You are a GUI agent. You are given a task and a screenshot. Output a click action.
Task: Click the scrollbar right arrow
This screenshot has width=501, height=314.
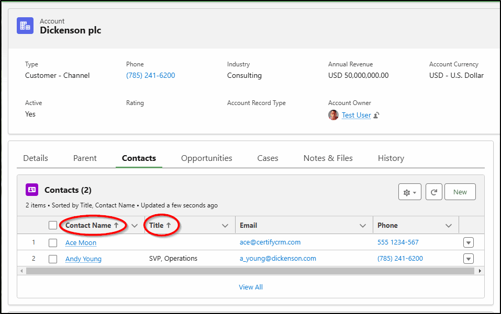click(x=480, y=271)
